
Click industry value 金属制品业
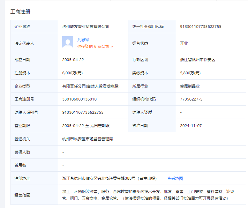[x=190, y=86]
